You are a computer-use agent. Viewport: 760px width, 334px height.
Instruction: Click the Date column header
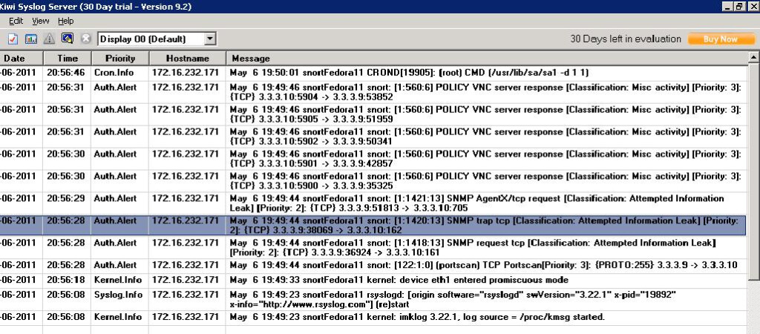click(x=22, y=58)
